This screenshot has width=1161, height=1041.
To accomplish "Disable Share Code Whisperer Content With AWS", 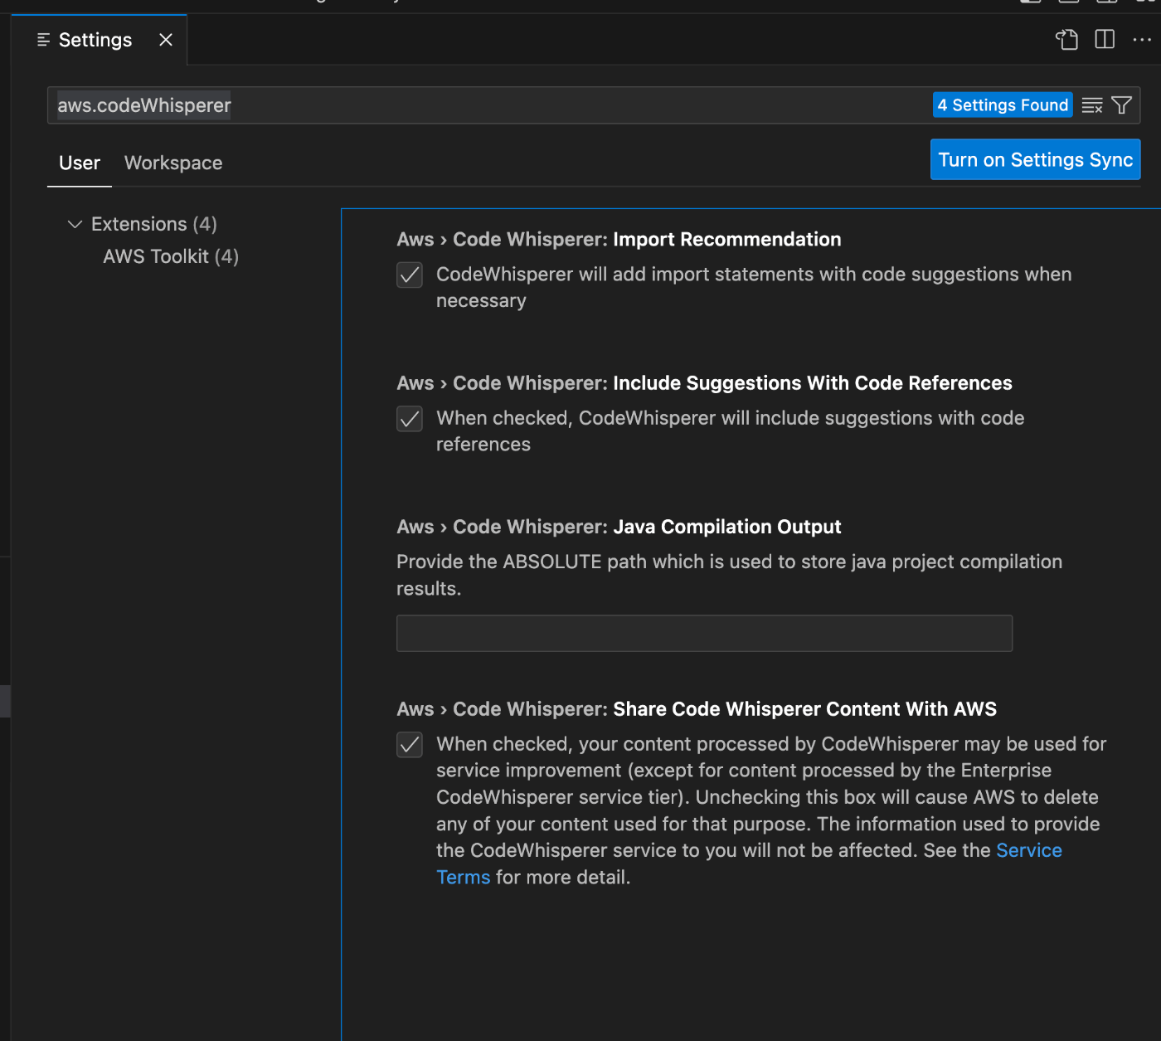I will tap(410, 744).
